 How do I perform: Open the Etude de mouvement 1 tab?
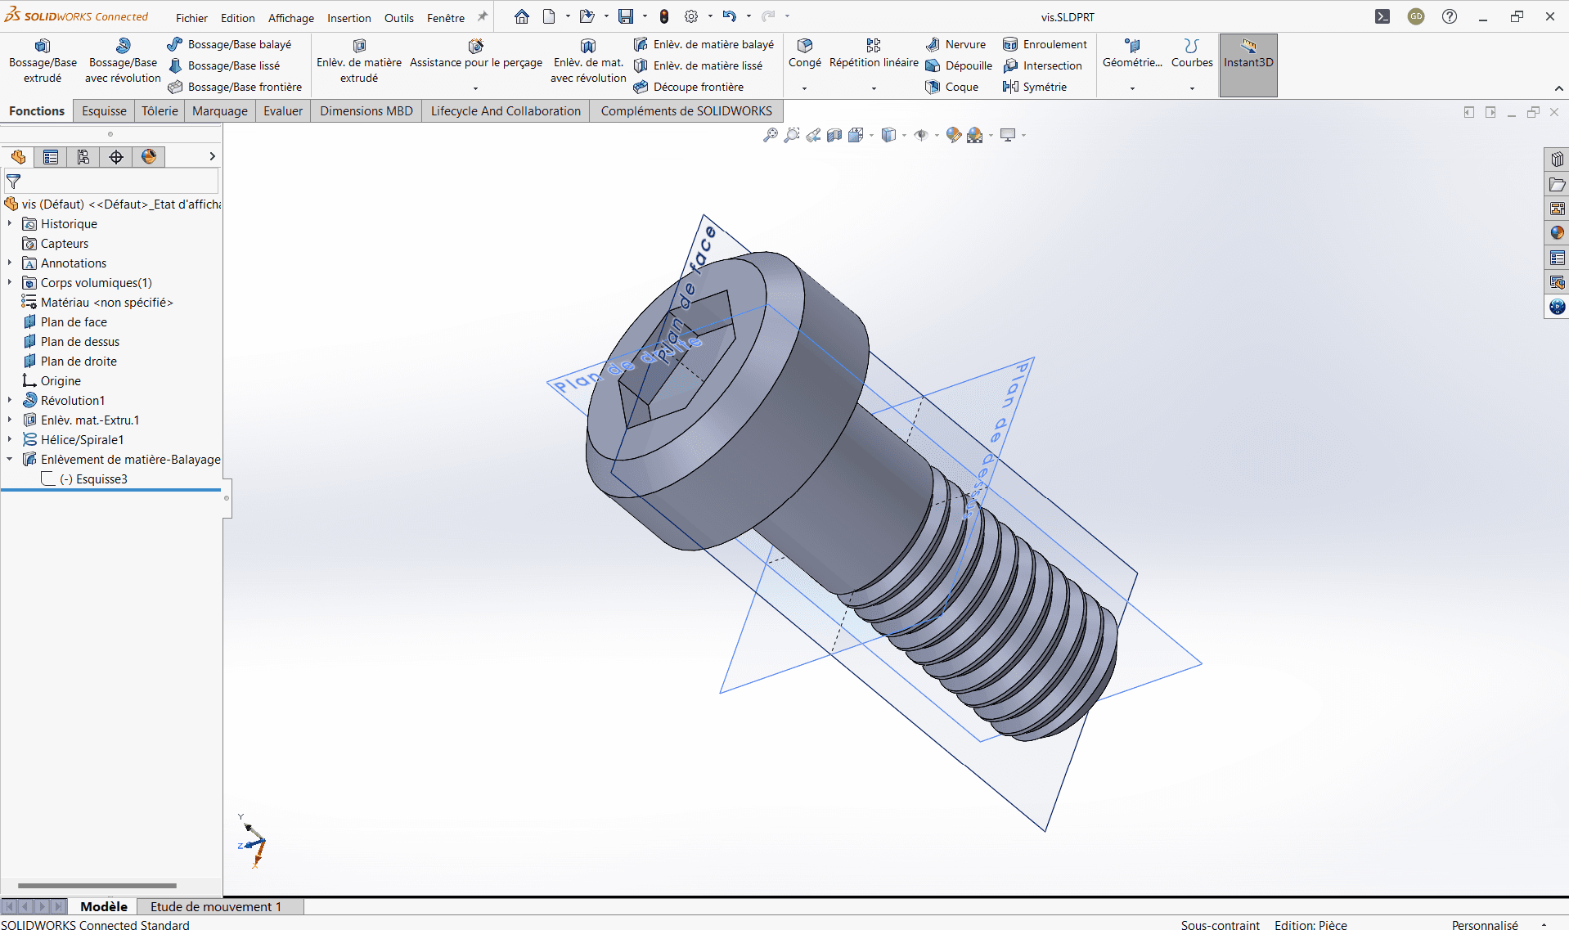tap(216, 906)
